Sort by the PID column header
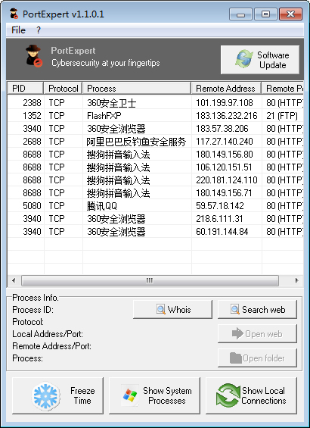 click(26, 89)
